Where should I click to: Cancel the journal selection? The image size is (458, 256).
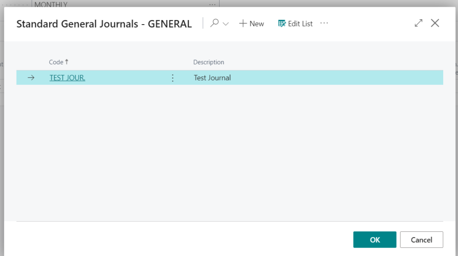coord(421,239)
